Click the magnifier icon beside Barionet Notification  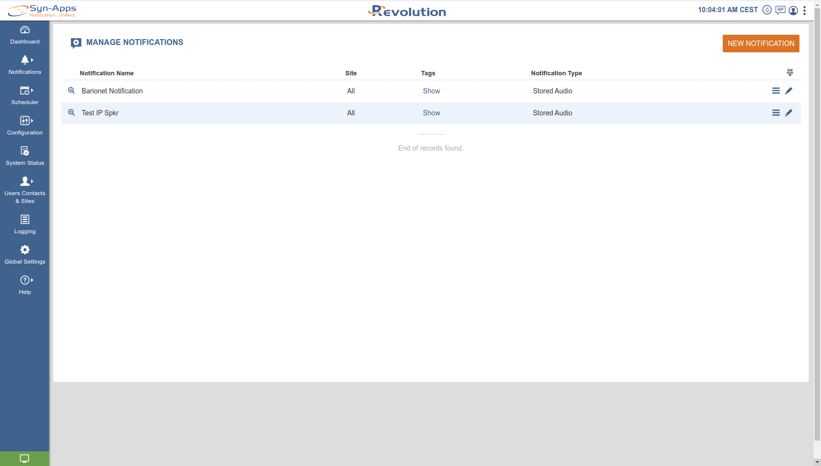[x=71, y=90]
